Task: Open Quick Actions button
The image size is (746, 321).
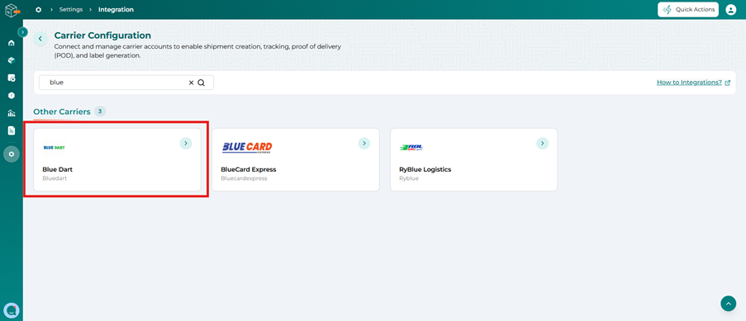Action: pyautogui.click(x=688, y=10)
